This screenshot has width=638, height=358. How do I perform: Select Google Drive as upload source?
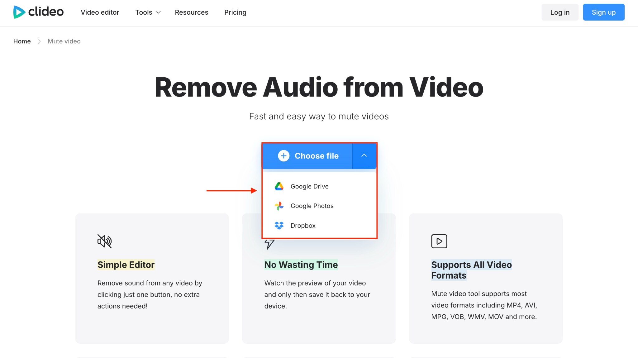pos(319,186)
